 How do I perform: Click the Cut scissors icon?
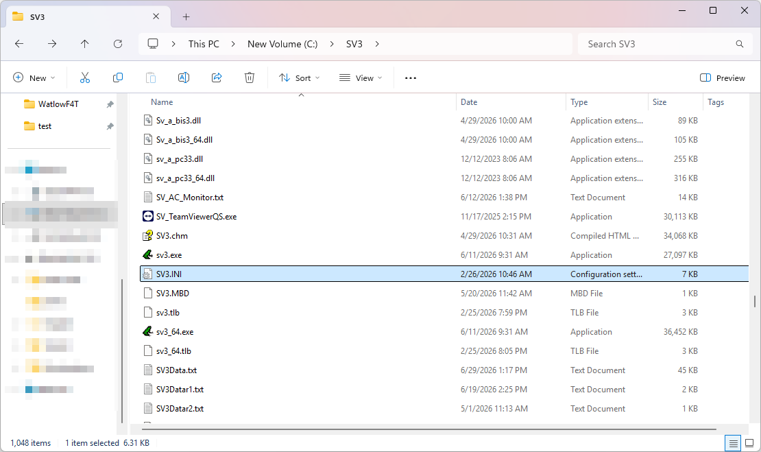[x=85, y=78]
